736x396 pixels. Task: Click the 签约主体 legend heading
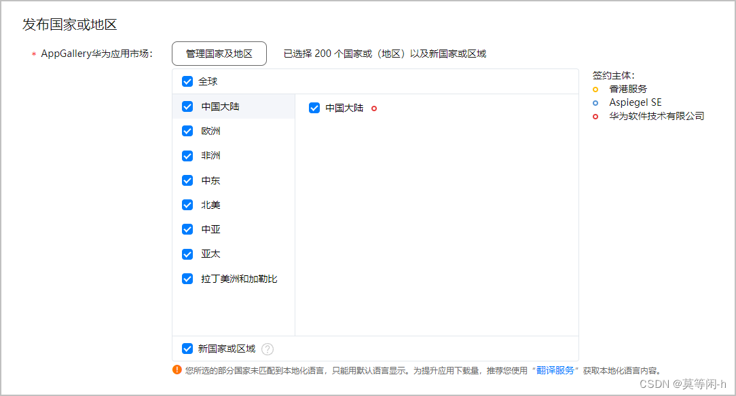tap(614, 75)
